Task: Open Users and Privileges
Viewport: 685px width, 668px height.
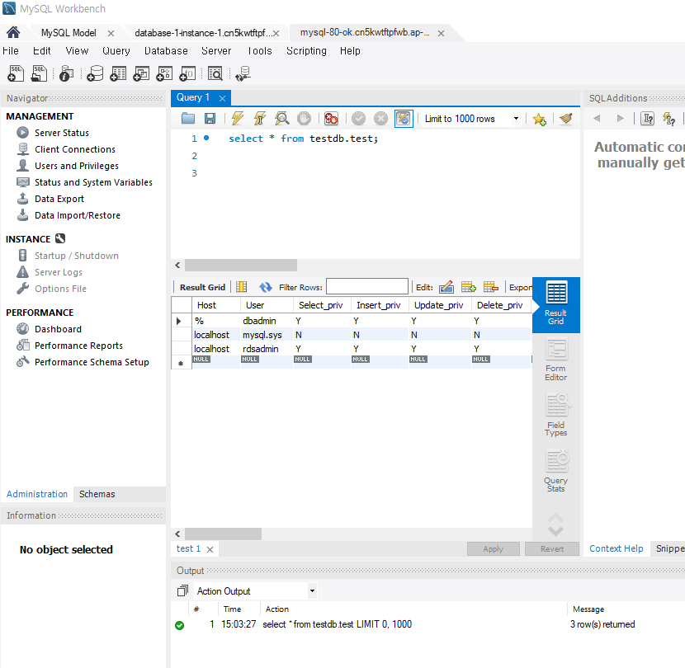Action: [x=77, y=166]
